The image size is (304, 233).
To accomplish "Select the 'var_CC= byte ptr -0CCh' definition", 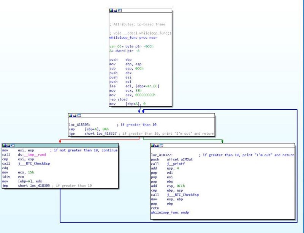I will tap(131, 46).
